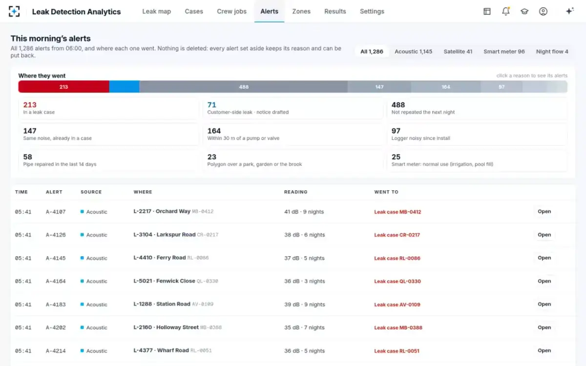586x366 pixels.
Task: Select the 213 In a leak case card
Action: tap(109, 108)
